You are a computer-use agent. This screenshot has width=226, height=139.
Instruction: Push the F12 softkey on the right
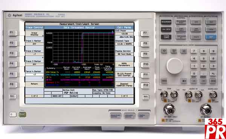(x=145, y=86)
